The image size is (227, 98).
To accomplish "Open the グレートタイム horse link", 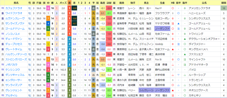I will click(14, 49).
